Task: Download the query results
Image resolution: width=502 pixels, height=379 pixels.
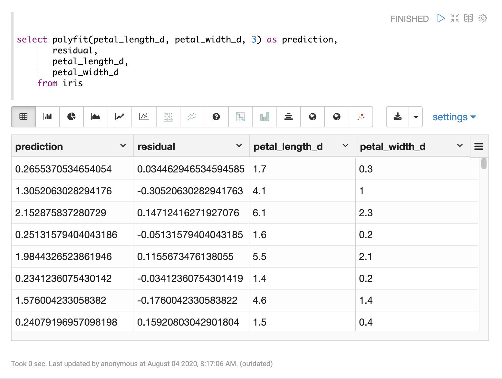Action: [x=397, y=117]
